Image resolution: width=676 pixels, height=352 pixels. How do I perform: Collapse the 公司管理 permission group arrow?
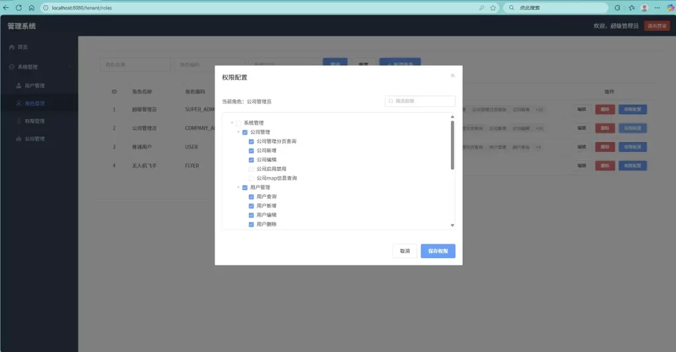pyautogui.click(x=238, y=133)
